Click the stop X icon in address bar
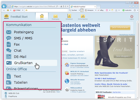 [68, 6]
